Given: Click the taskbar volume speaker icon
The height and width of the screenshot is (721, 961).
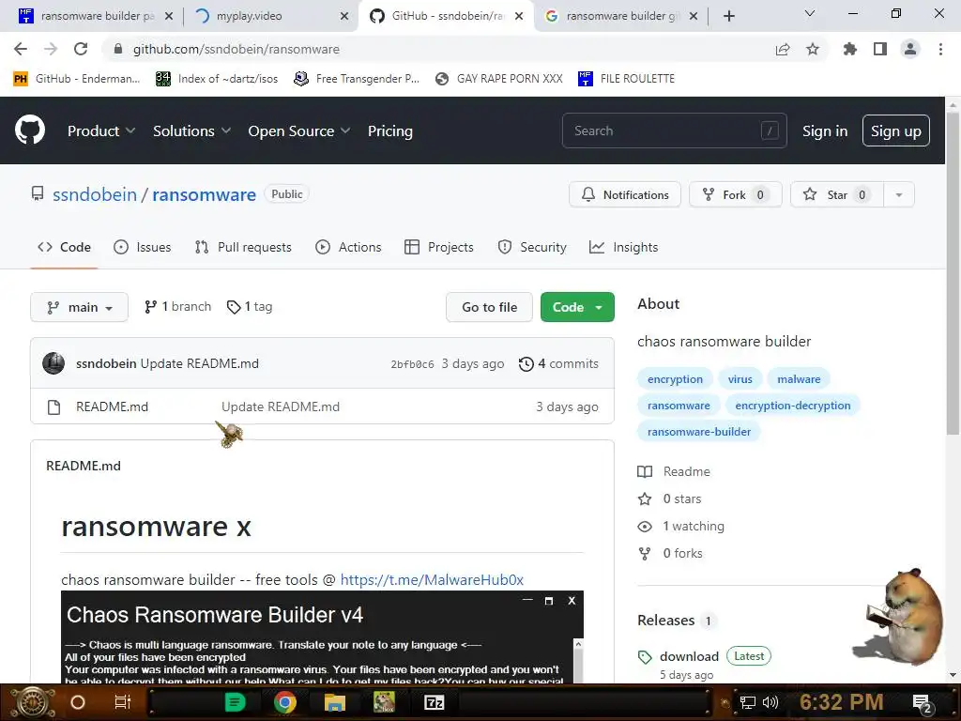Looking at the screenshot, I should pos(770,702).
